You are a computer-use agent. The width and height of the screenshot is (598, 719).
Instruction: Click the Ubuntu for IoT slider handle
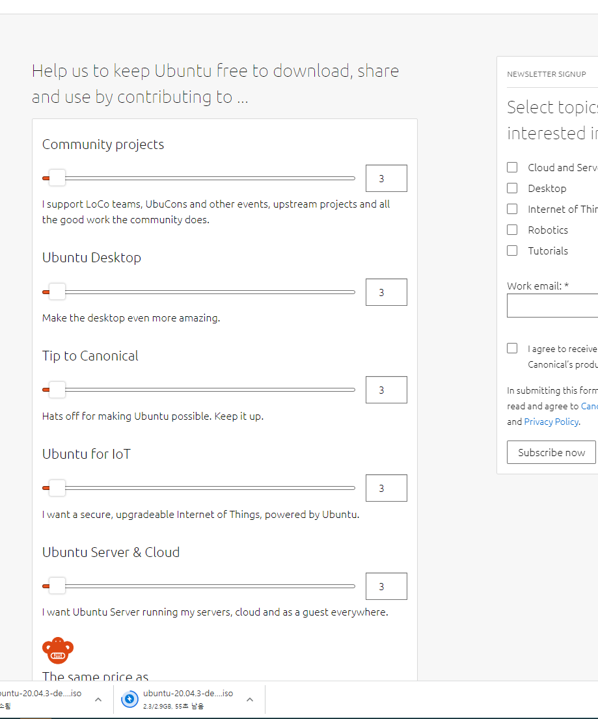57,488
